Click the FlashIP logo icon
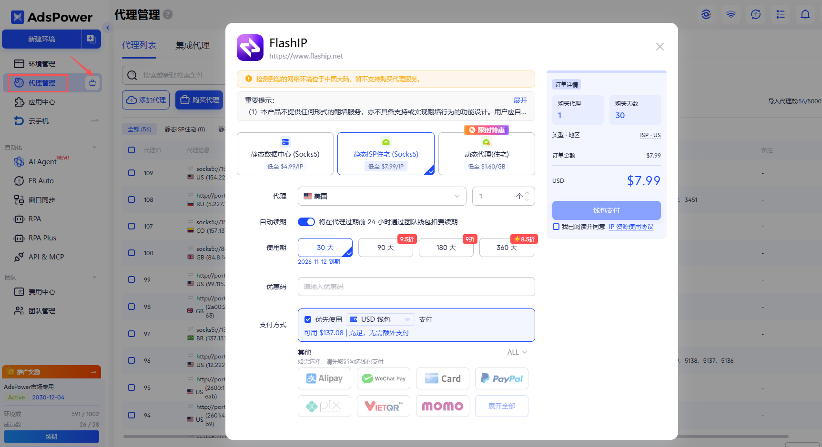This screenshot has height=447, width=822. coord(250,48)
